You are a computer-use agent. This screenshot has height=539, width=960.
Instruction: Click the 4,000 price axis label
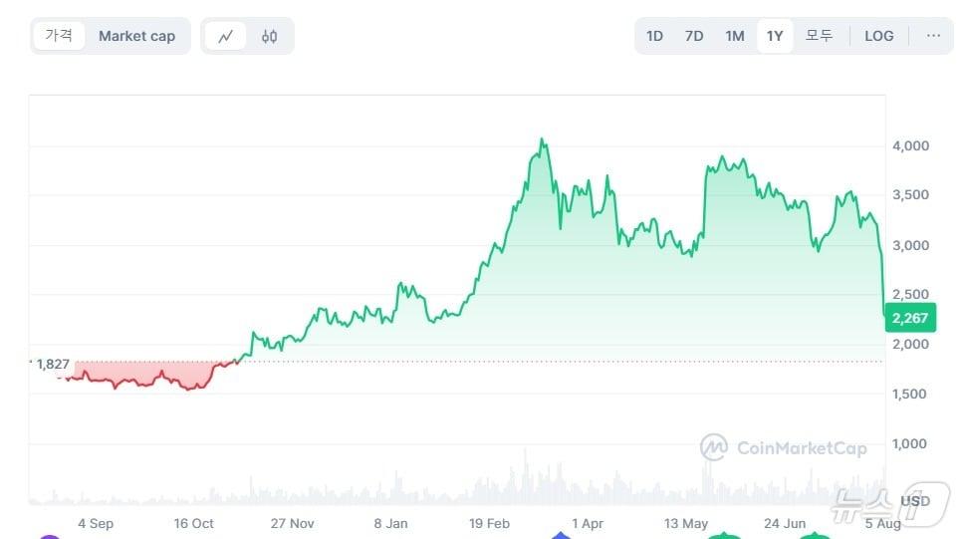910,146
